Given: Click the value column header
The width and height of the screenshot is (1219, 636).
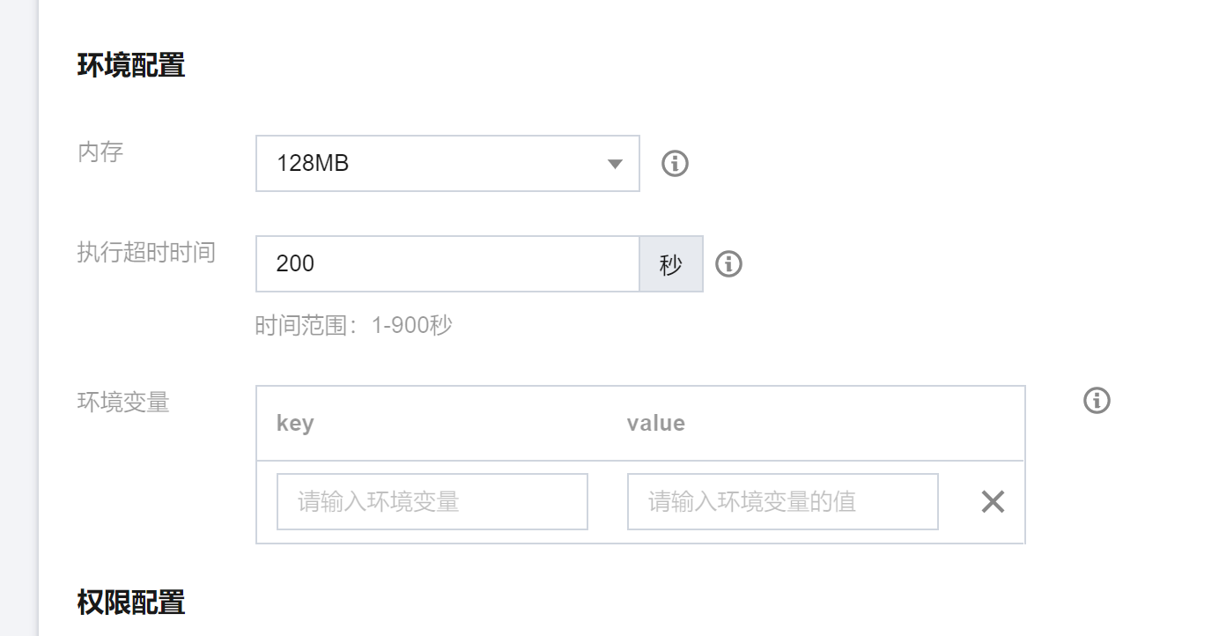Looking at the screenshot, I should [x=656, y=424].
